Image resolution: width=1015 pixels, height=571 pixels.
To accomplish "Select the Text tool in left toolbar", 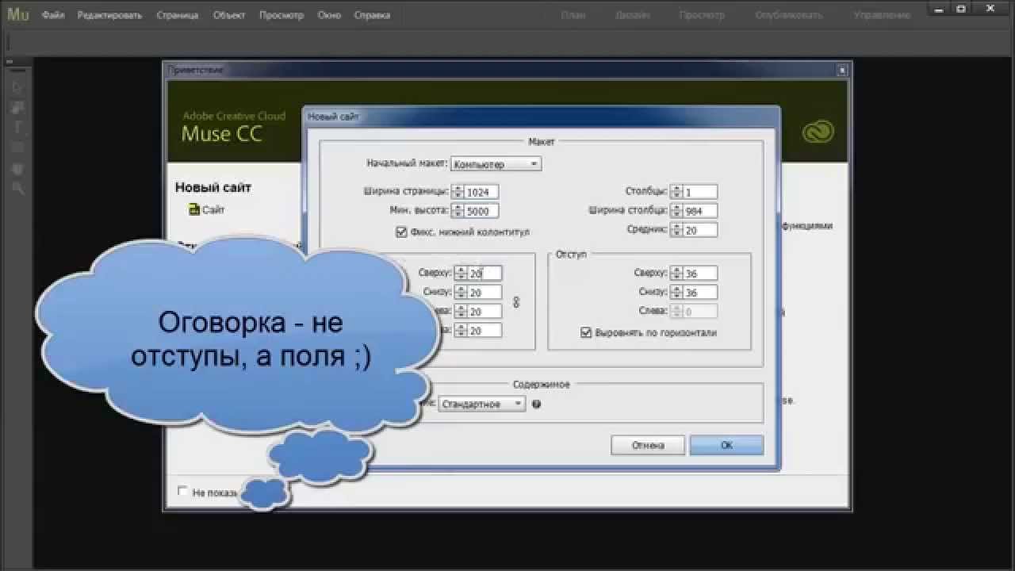I will point(17,128).
